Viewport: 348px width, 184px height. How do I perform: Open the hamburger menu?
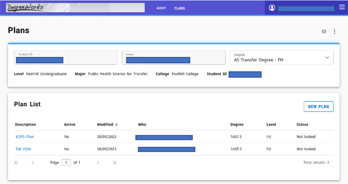pyautogui.click(x=342, y=7)
